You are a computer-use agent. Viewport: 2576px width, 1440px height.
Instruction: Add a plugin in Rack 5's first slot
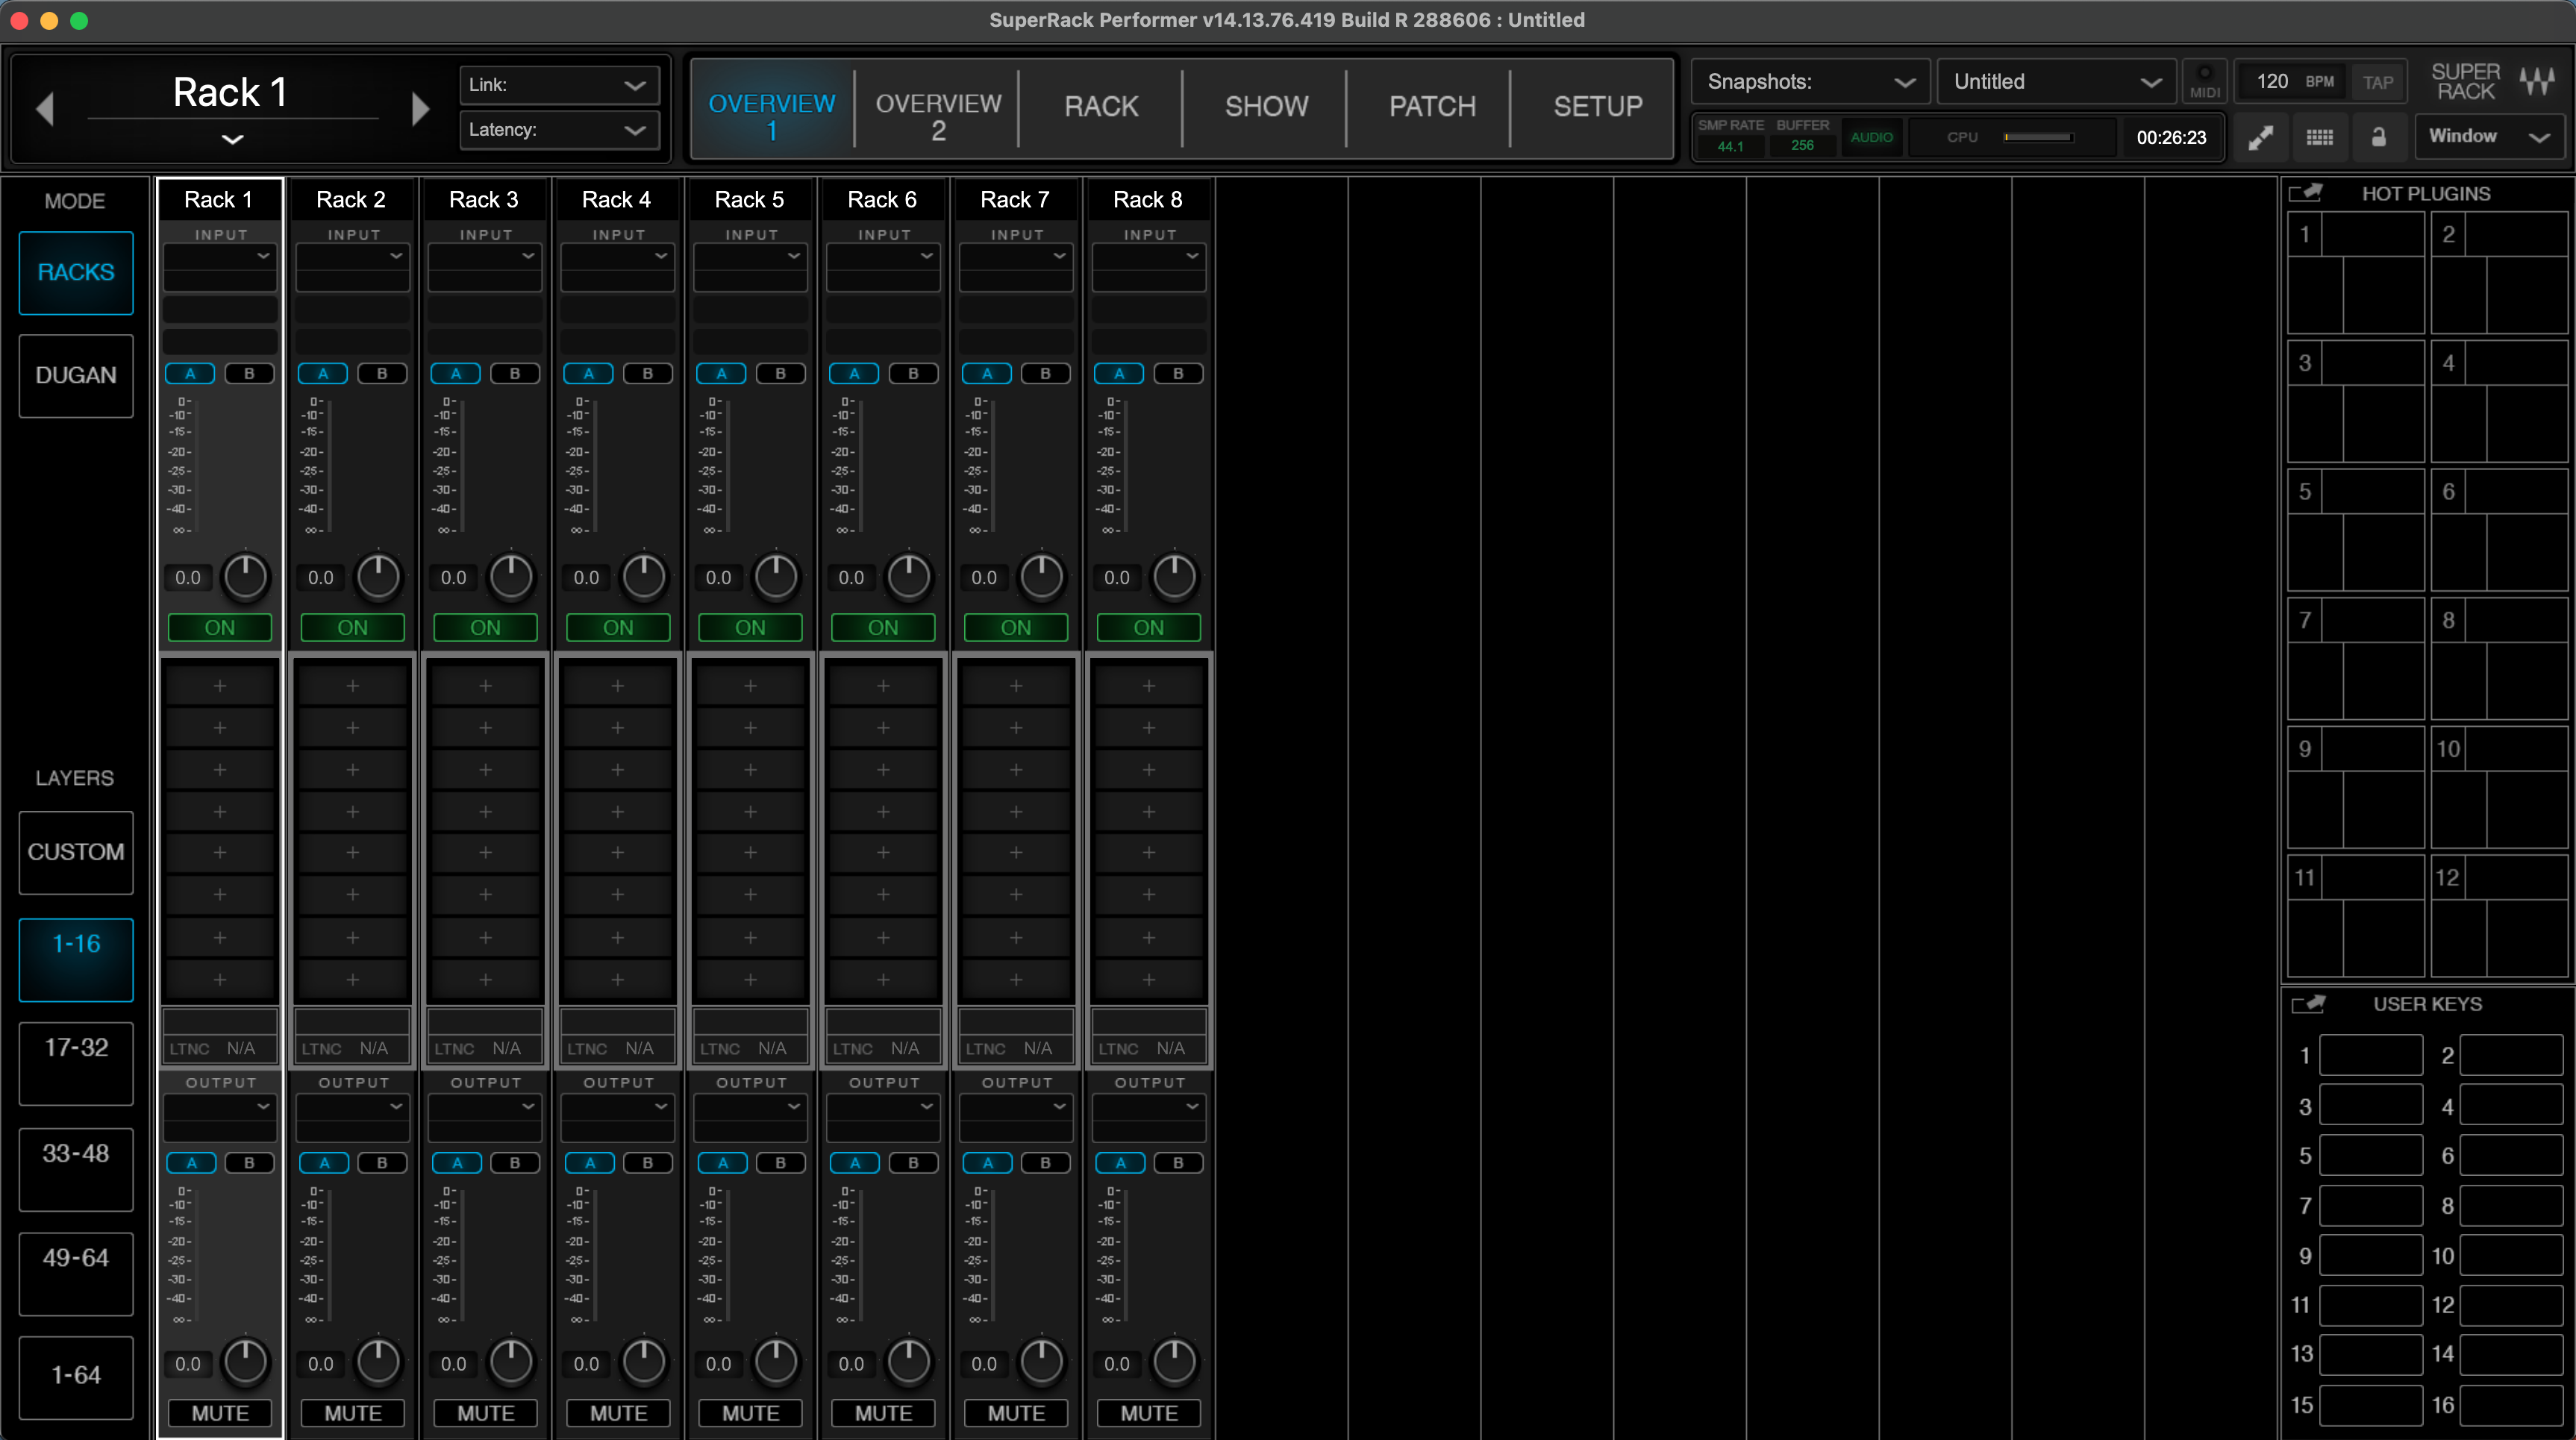[x=751, y=686]
